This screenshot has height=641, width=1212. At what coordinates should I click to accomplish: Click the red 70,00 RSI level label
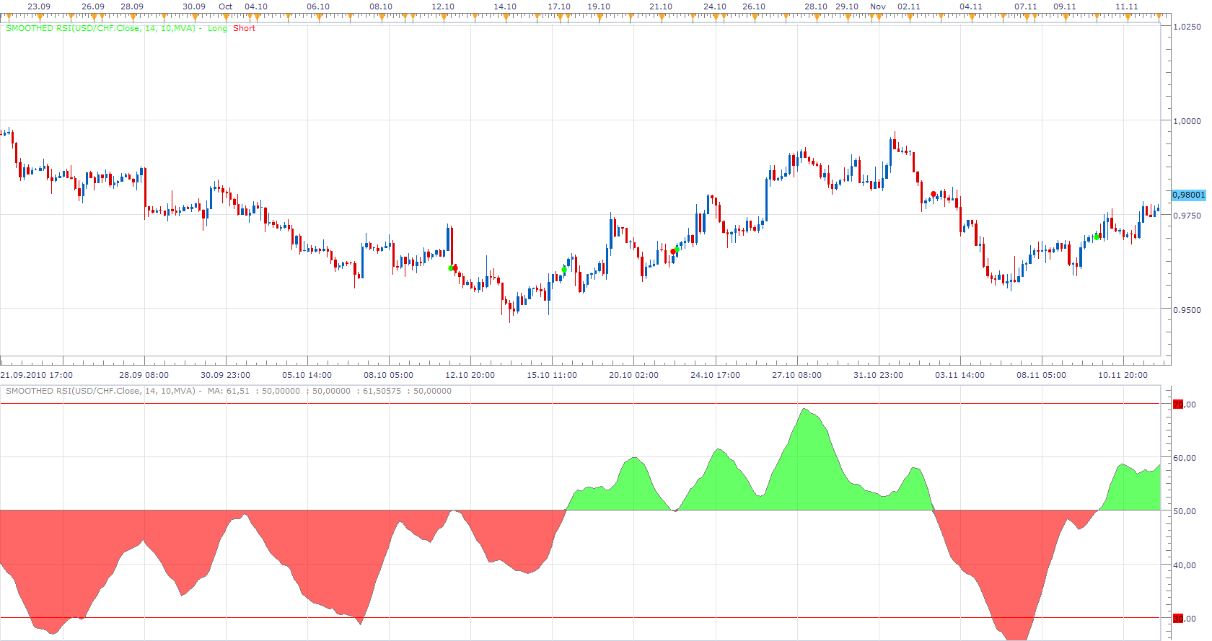[1185, 405]
